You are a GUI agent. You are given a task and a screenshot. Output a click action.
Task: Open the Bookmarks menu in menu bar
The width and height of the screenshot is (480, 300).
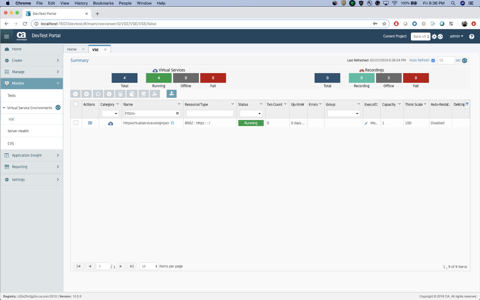(103, 3)
